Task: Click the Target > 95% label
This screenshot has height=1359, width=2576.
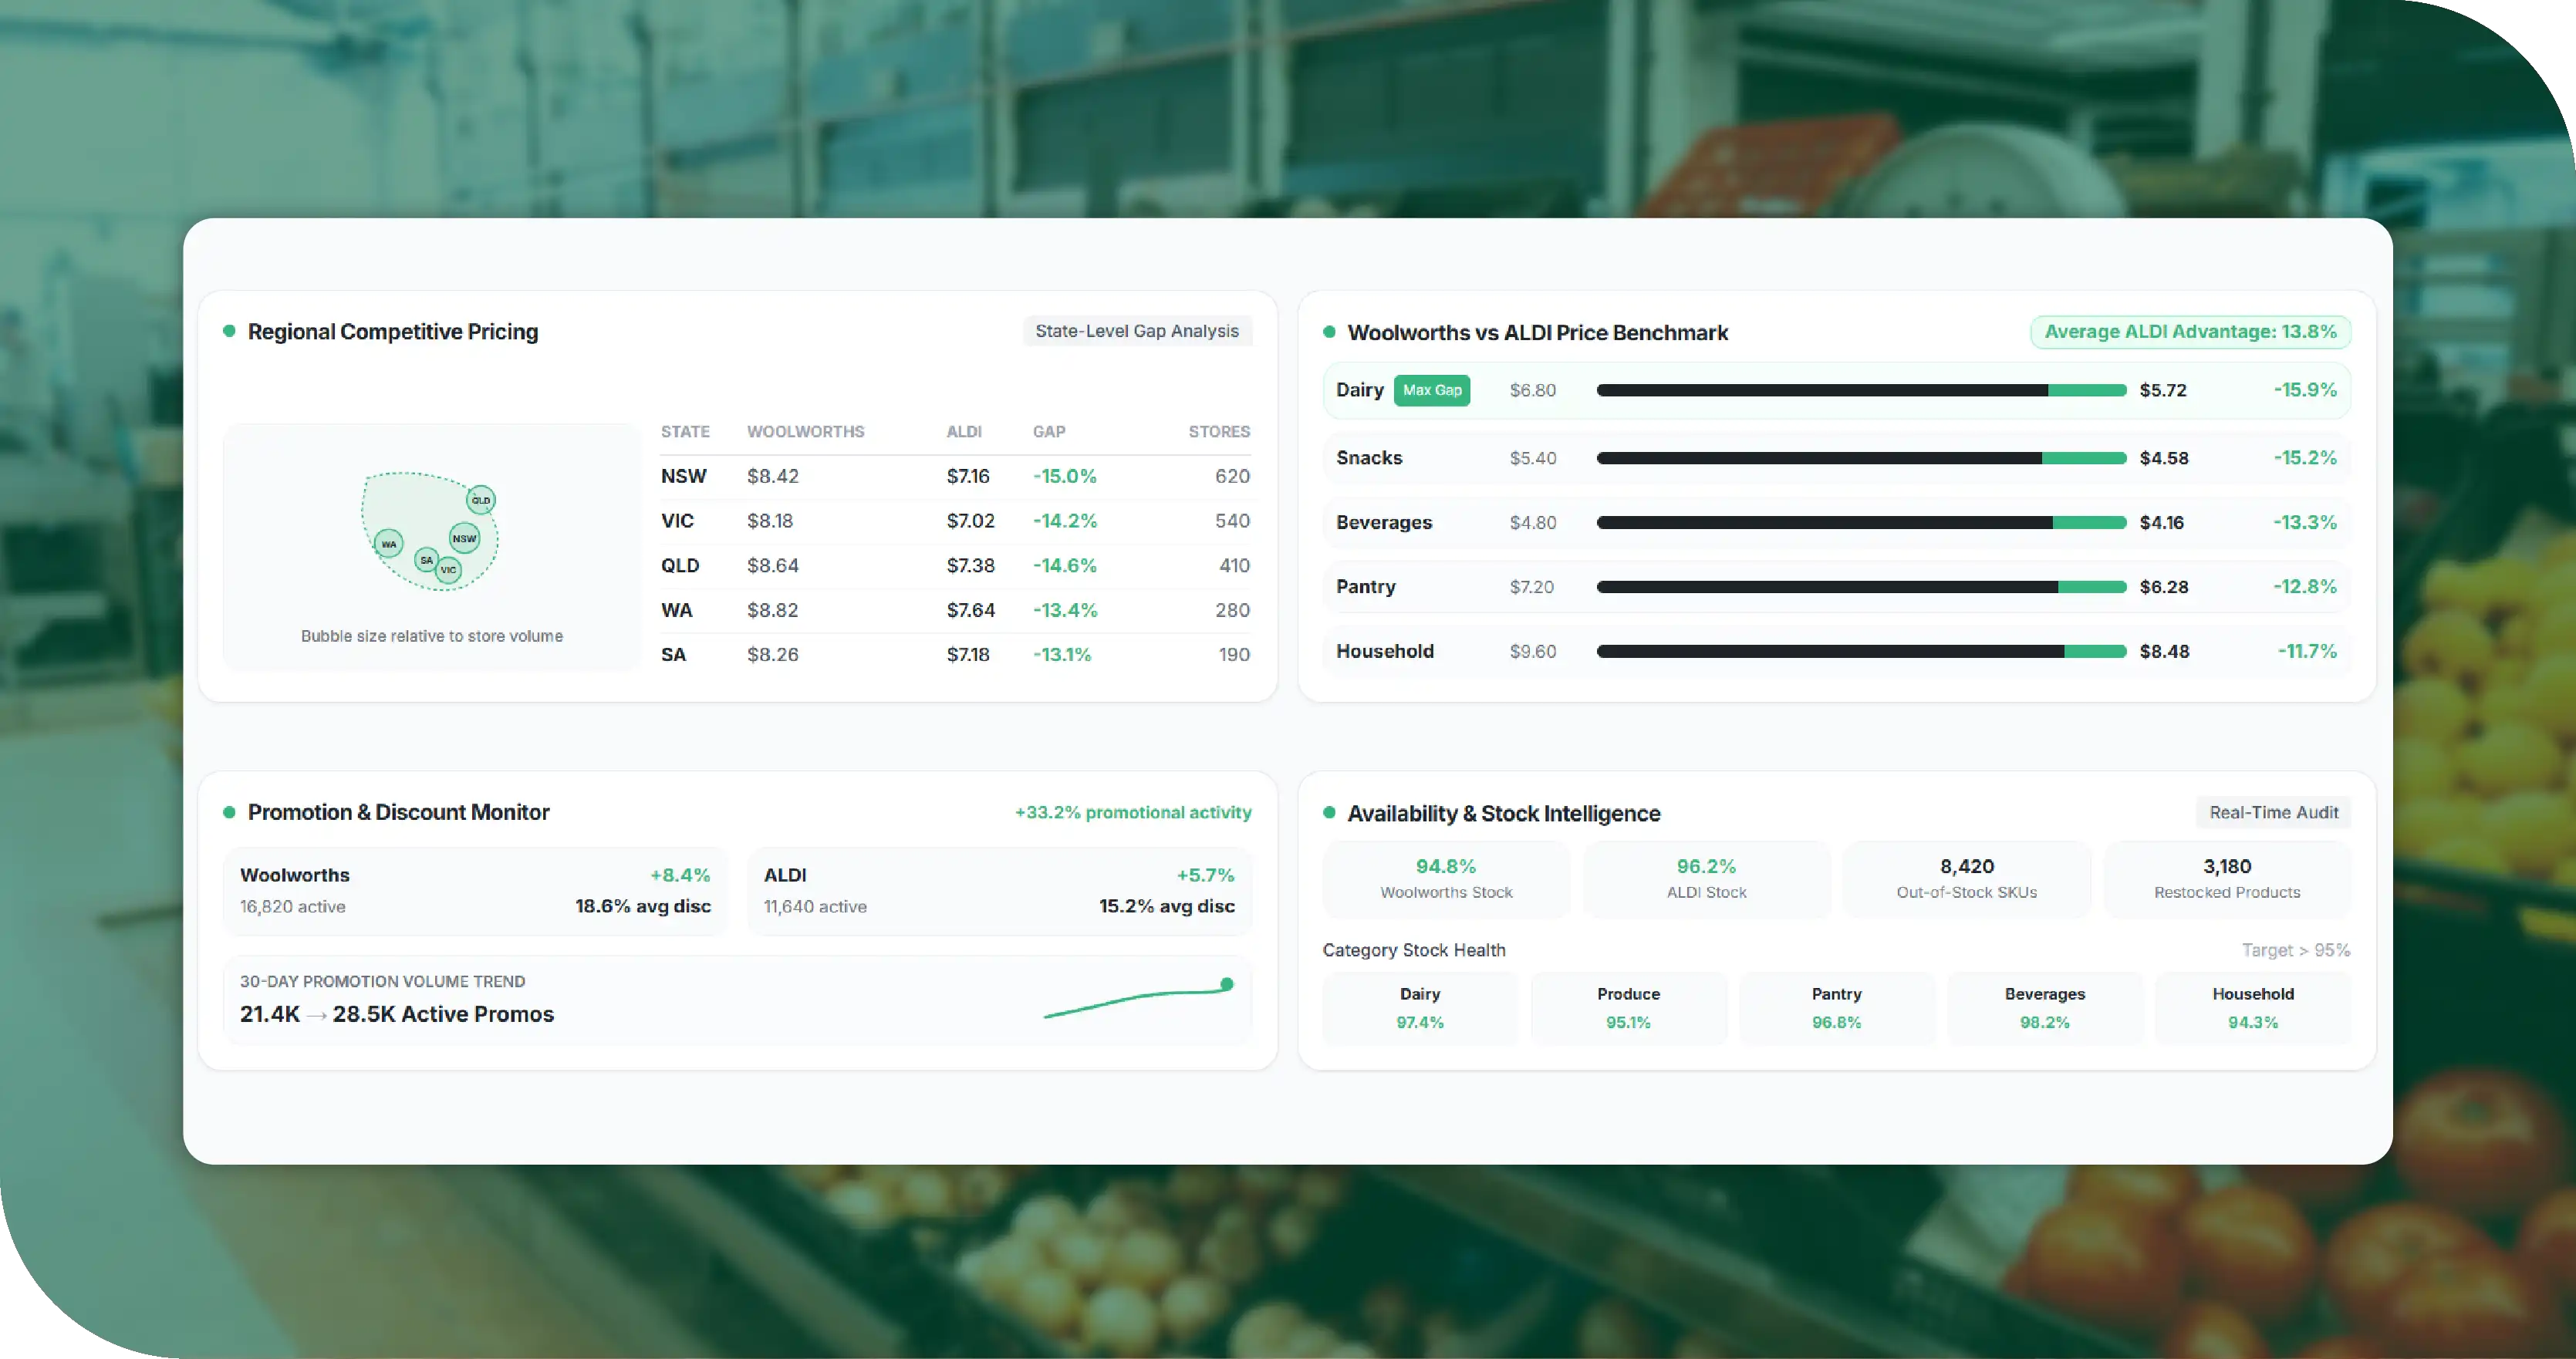Action: pos(2296,950)
